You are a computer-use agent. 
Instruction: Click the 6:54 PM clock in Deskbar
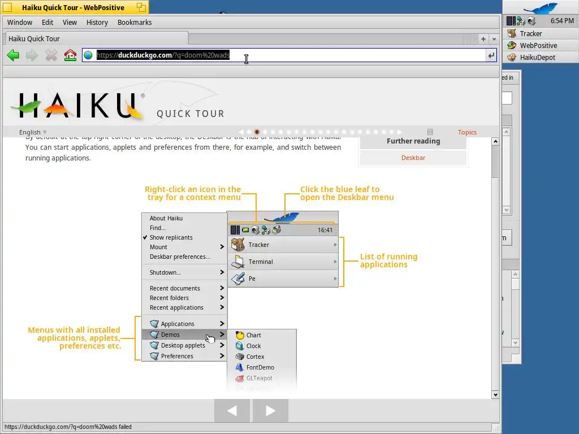tap(562, 21)
